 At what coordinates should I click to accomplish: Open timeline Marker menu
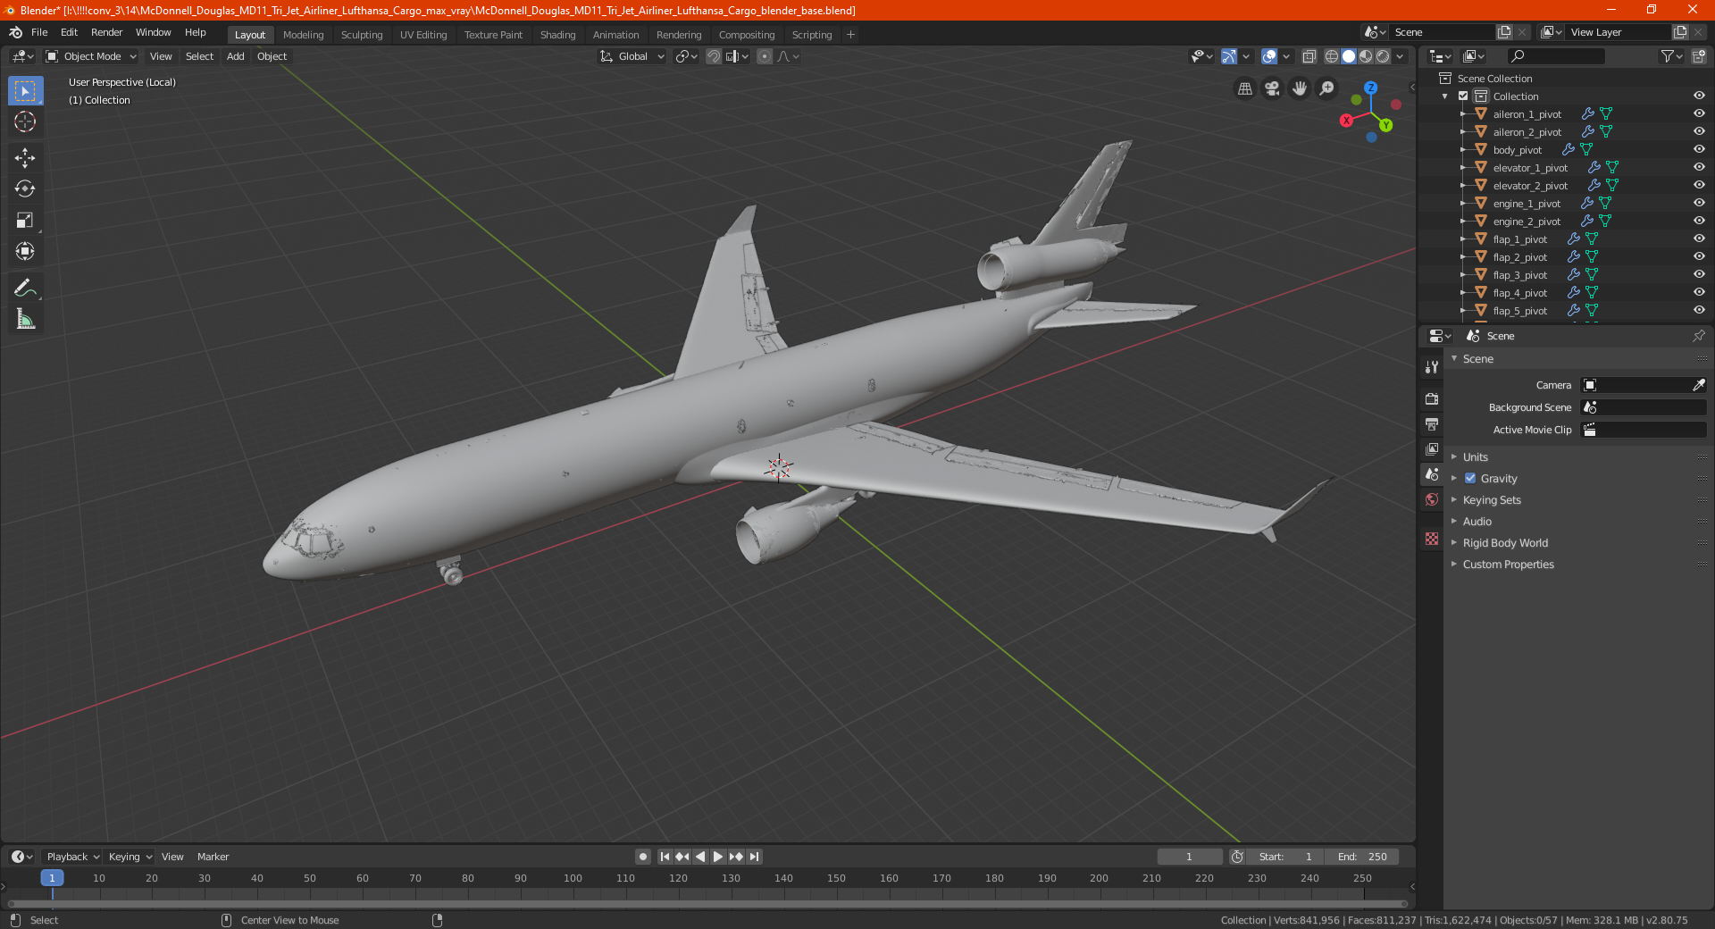[x=213, y=857]
